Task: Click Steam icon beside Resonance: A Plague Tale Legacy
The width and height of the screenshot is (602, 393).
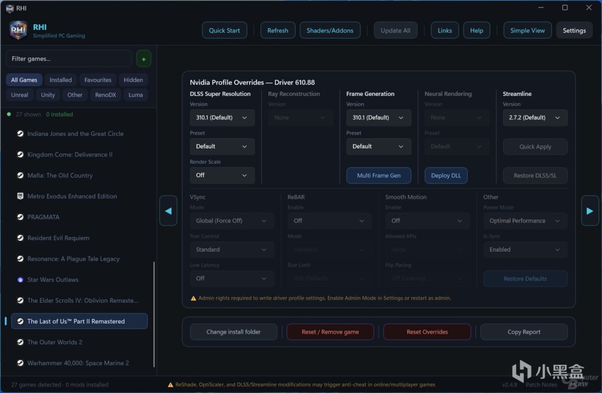Action: pyautogui.click(x=20, y=259)
